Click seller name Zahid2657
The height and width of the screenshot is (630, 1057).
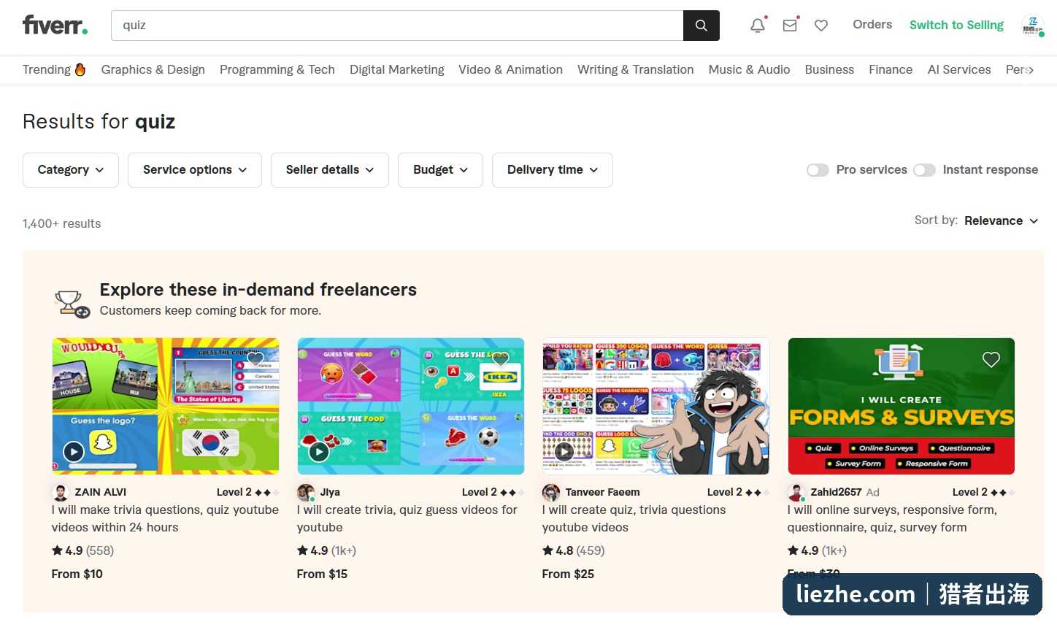[x=836, y=492]
